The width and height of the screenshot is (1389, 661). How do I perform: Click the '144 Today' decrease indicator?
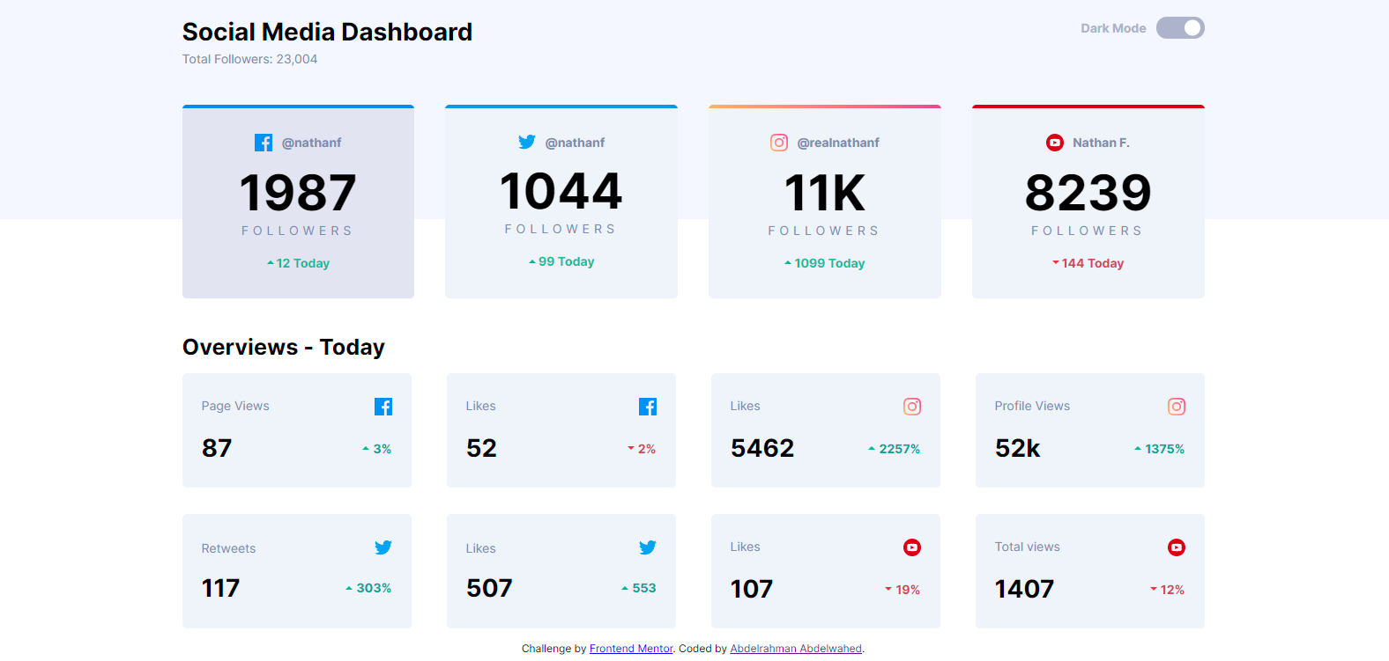pyautogui.click(x=1088, y=263)
